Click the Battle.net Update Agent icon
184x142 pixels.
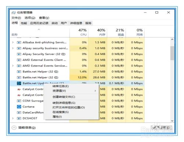19,83
